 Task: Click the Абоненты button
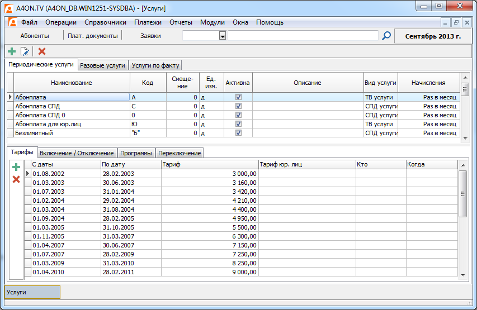(35, 36)
